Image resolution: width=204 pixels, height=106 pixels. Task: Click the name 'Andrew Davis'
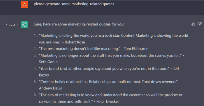click(x=50, y=88)
